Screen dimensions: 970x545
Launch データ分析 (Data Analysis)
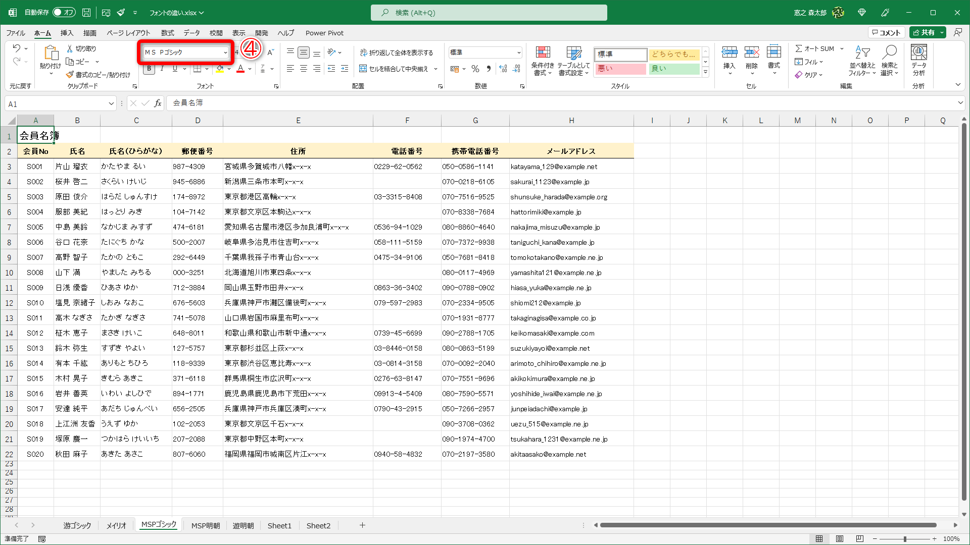(x=918, y=61)
